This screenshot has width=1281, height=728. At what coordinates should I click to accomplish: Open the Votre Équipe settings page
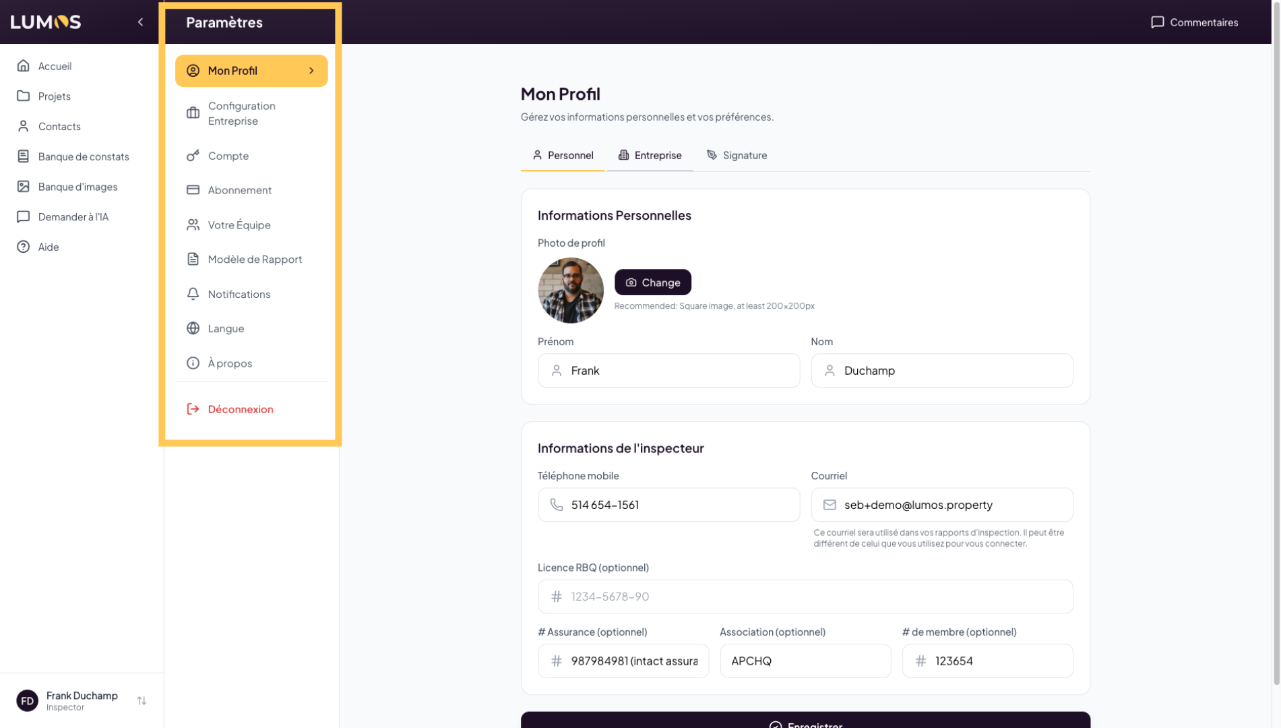[x=239, y=225]
